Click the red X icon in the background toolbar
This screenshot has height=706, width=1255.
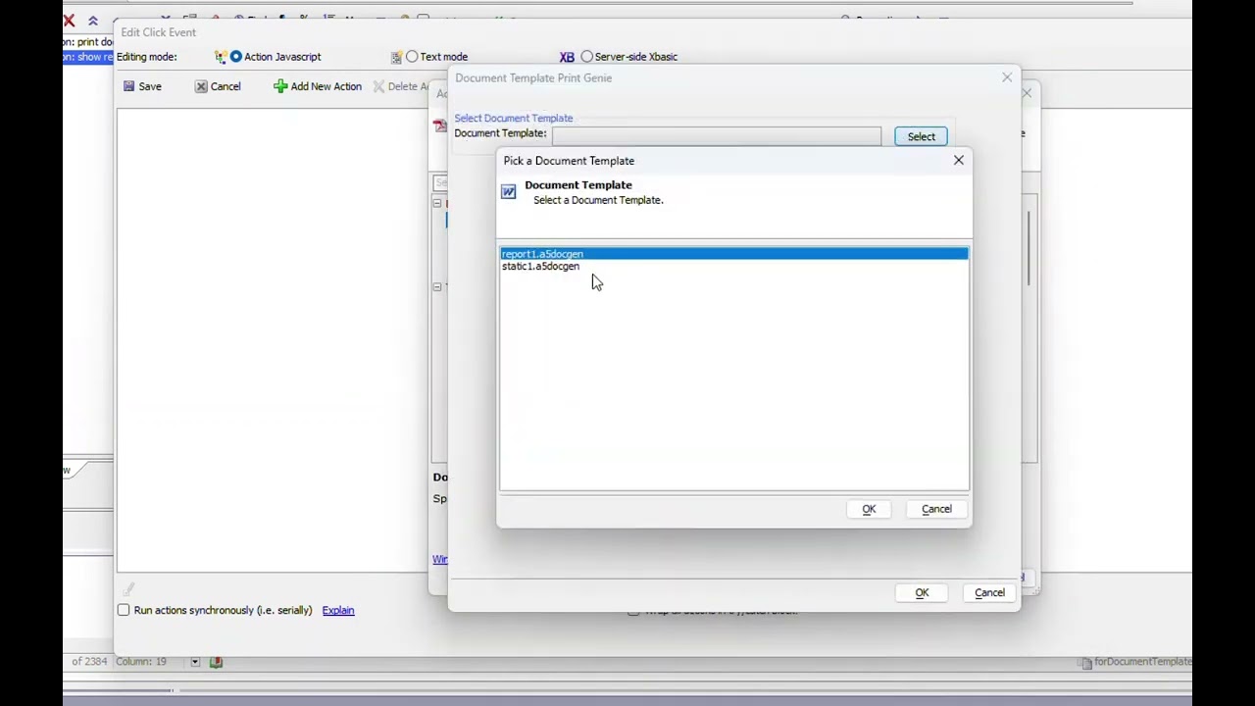[69, 21]
